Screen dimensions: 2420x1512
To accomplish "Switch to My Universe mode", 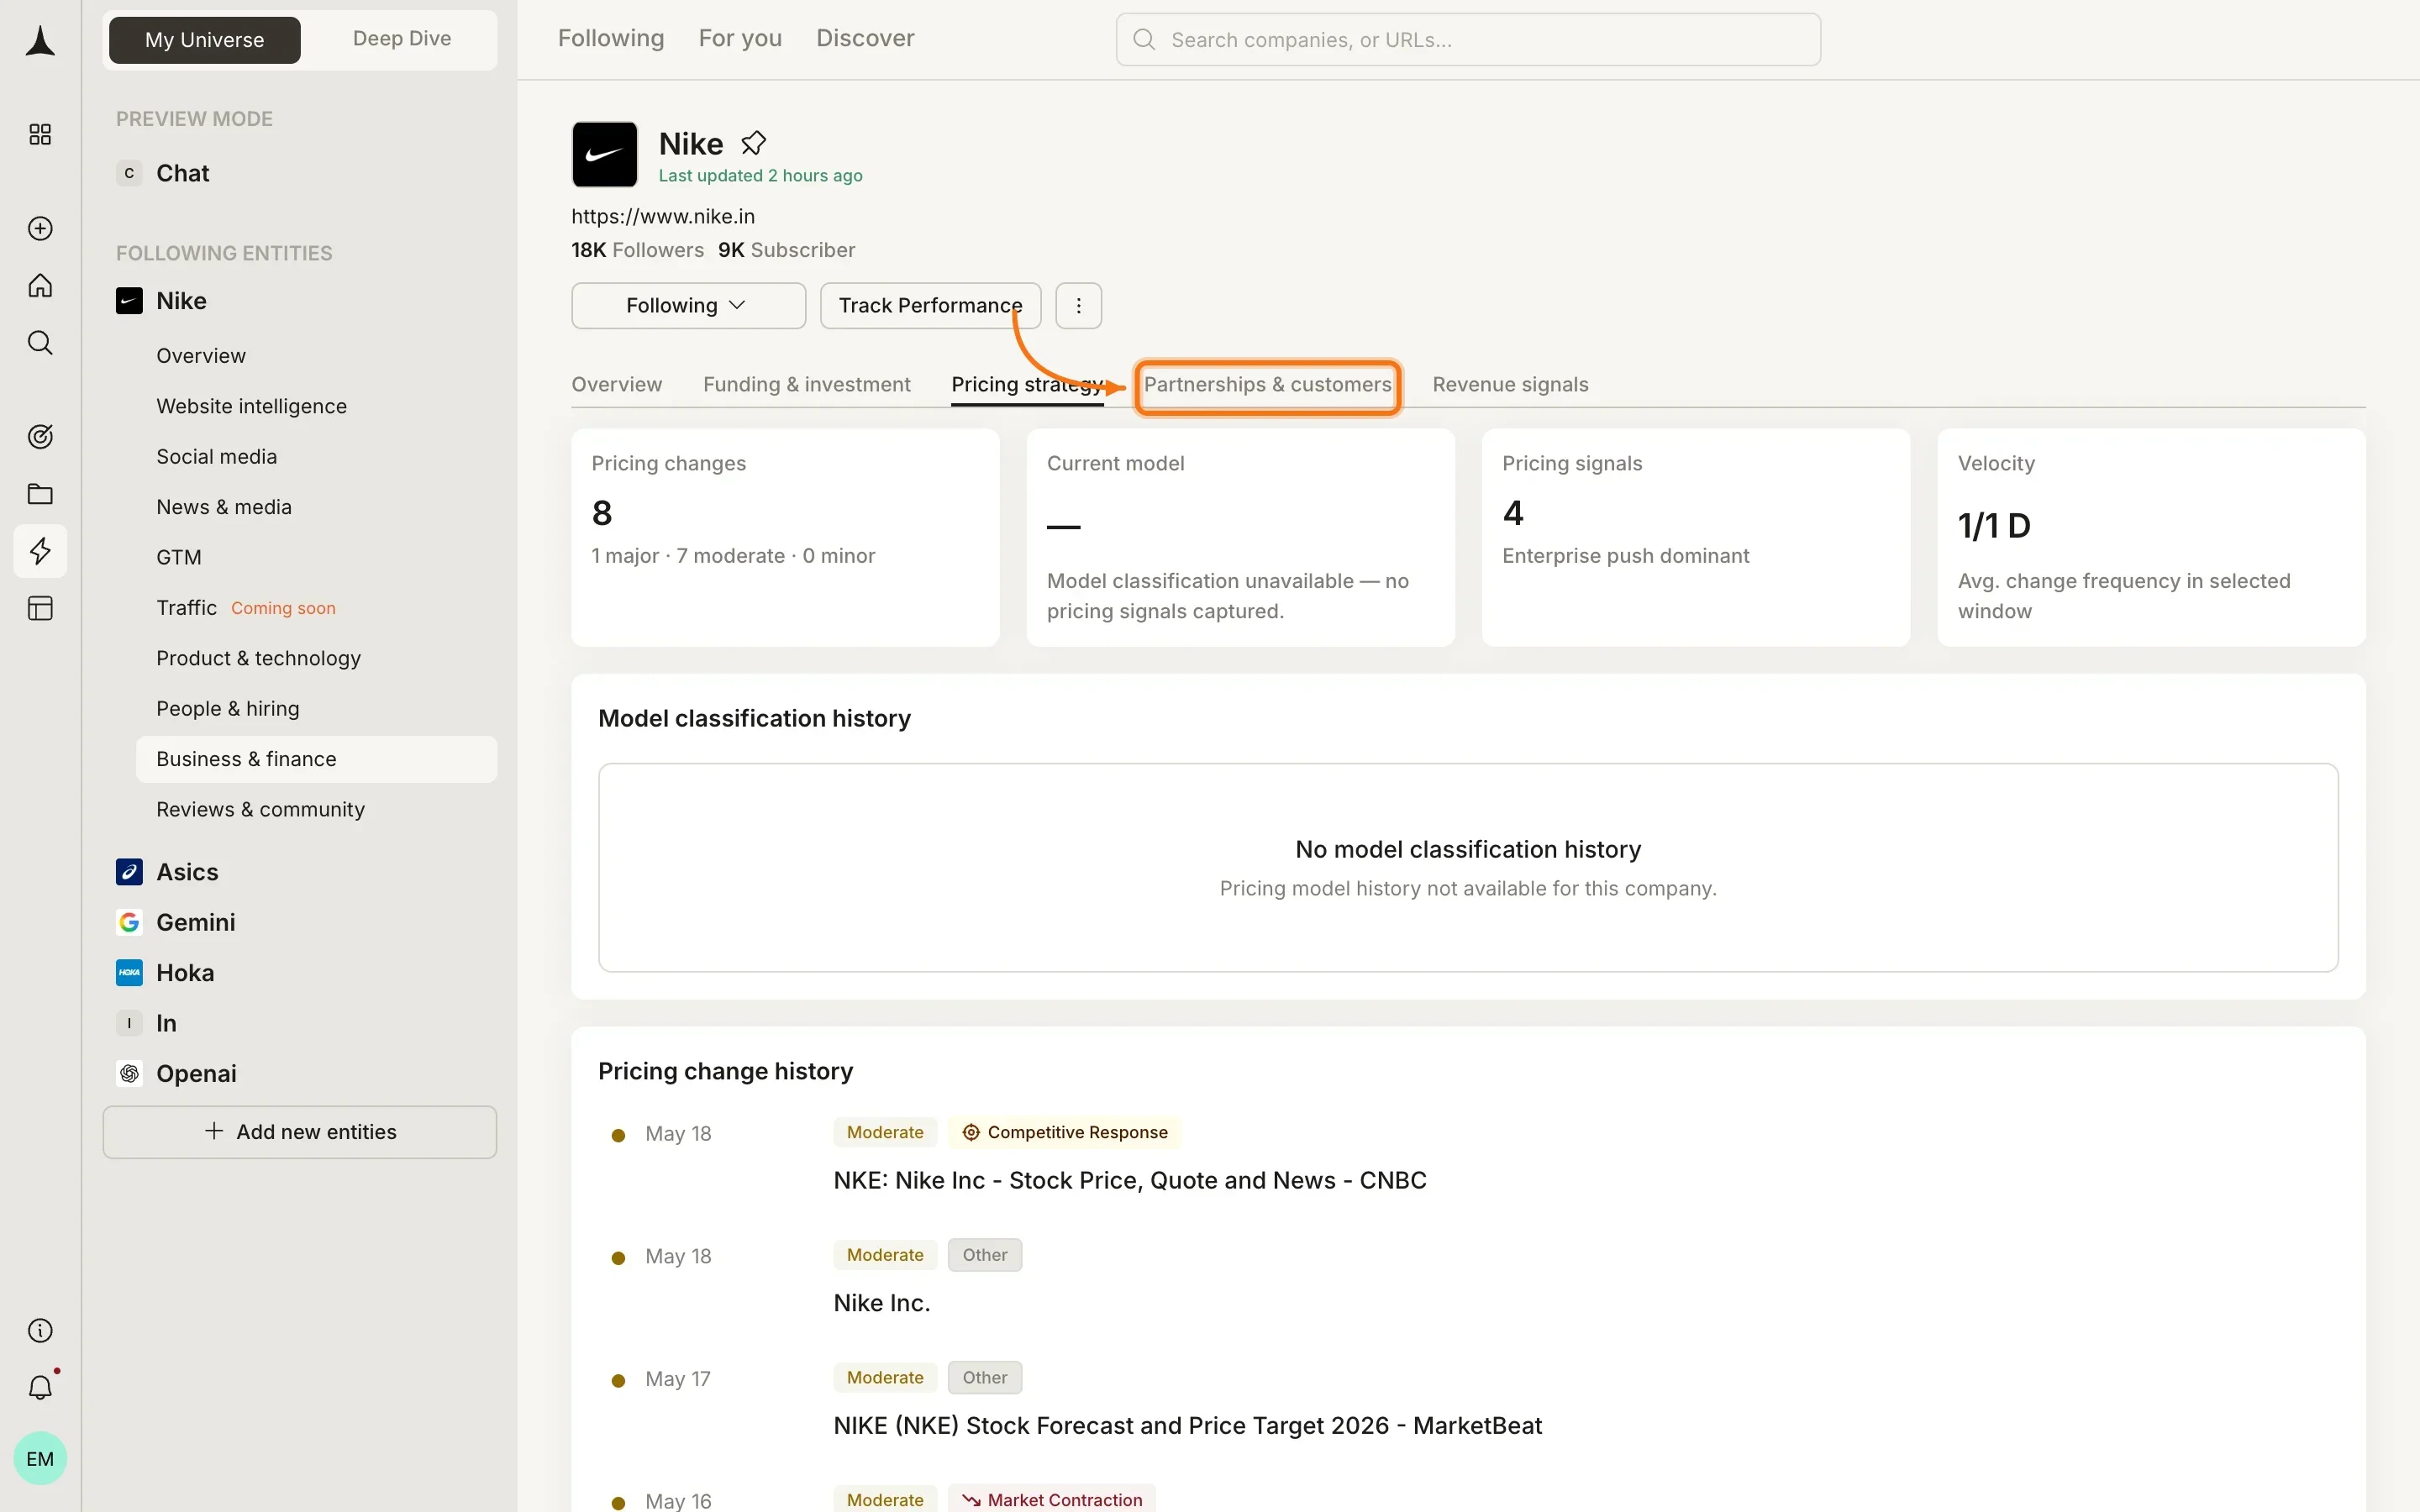I will [x=204, y=40].
